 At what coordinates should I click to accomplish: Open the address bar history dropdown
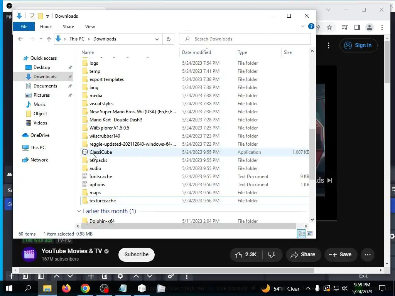(157, 39)
